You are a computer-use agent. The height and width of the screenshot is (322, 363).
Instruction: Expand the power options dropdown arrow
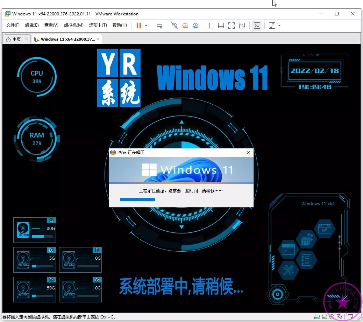(x=146, y=26)
